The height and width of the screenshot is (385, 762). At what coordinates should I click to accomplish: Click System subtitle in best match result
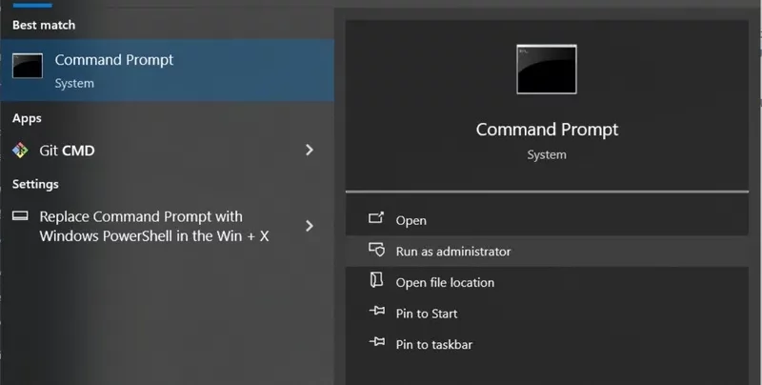tap(74, 84)
